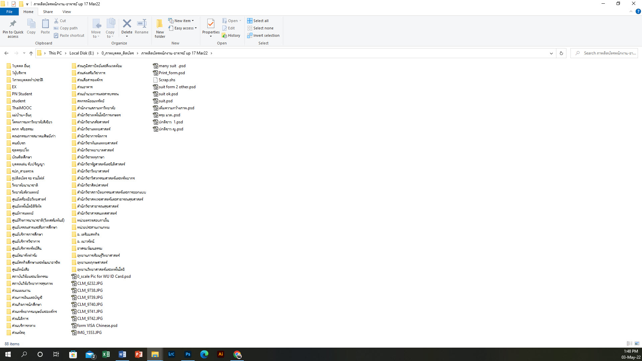The image size is (642, 361).
Task: Click Select none in ribbon
Action: click(260, 28)
